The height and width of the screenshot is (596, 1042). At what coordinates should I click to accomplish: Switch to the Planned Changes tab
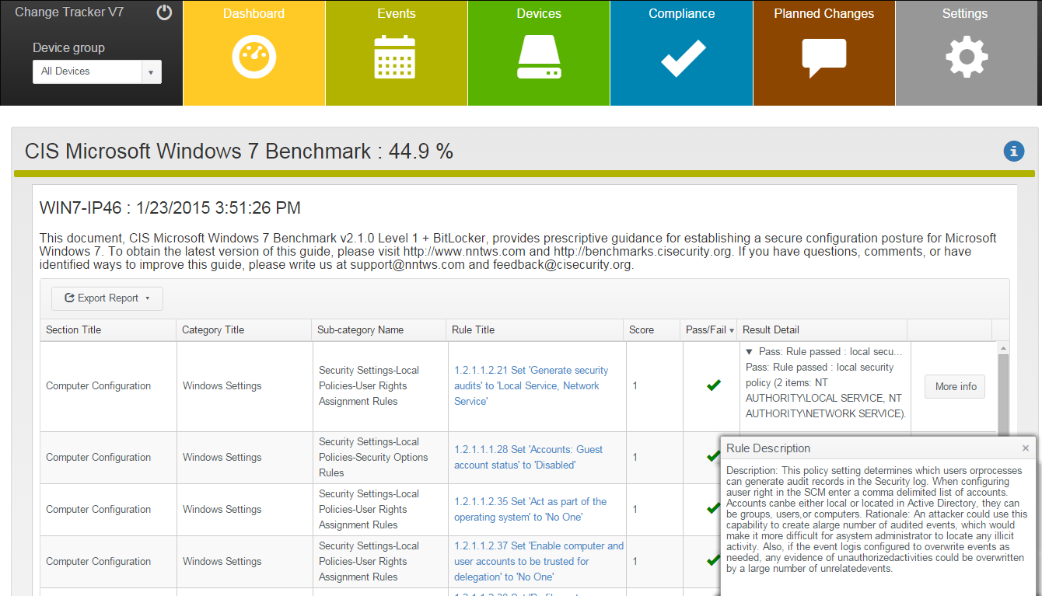pos(824,53)
